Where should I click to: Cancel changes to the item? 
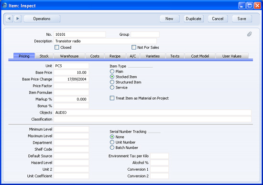pyautogui.click(x=218, y=19)
